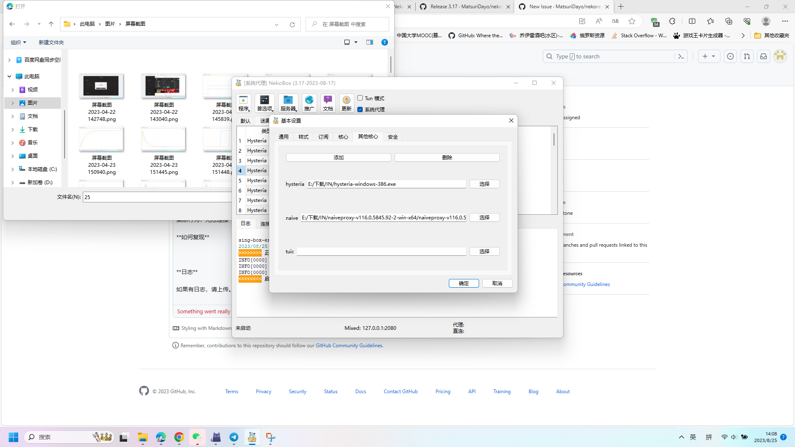
Task: Open NekoBox from the system tray
Action: pyautogui.click(x=252, y=437)
